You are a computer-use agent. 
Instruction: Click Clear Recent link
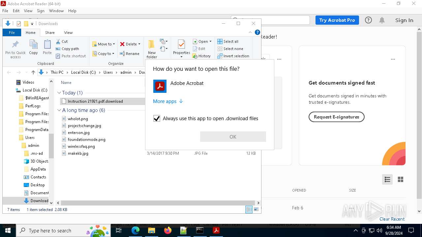coord(392,219)
